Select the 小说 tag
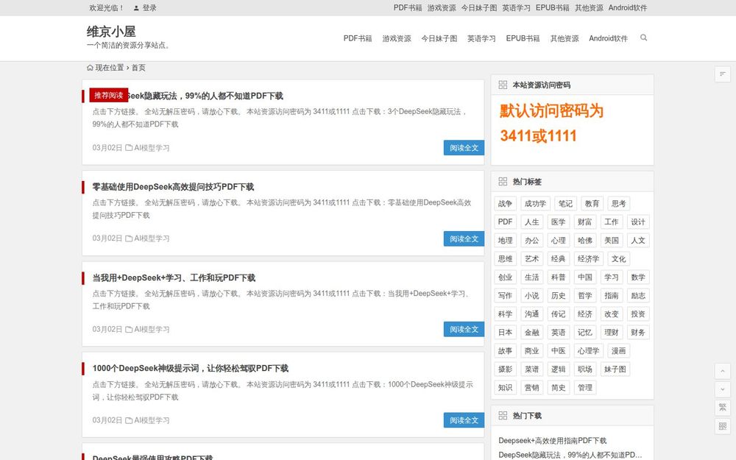736x460 pixels. (x=532, y=296)
